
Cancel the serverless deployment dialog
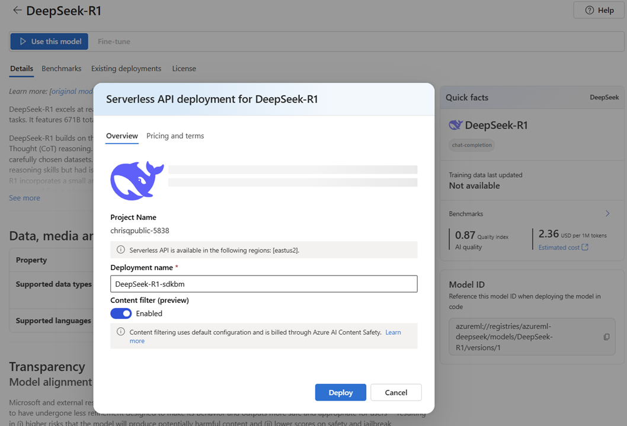click(x=396, y=392)
